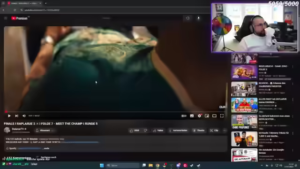
Task: Toggle subtitles on the player
Action: click(192, 116)
